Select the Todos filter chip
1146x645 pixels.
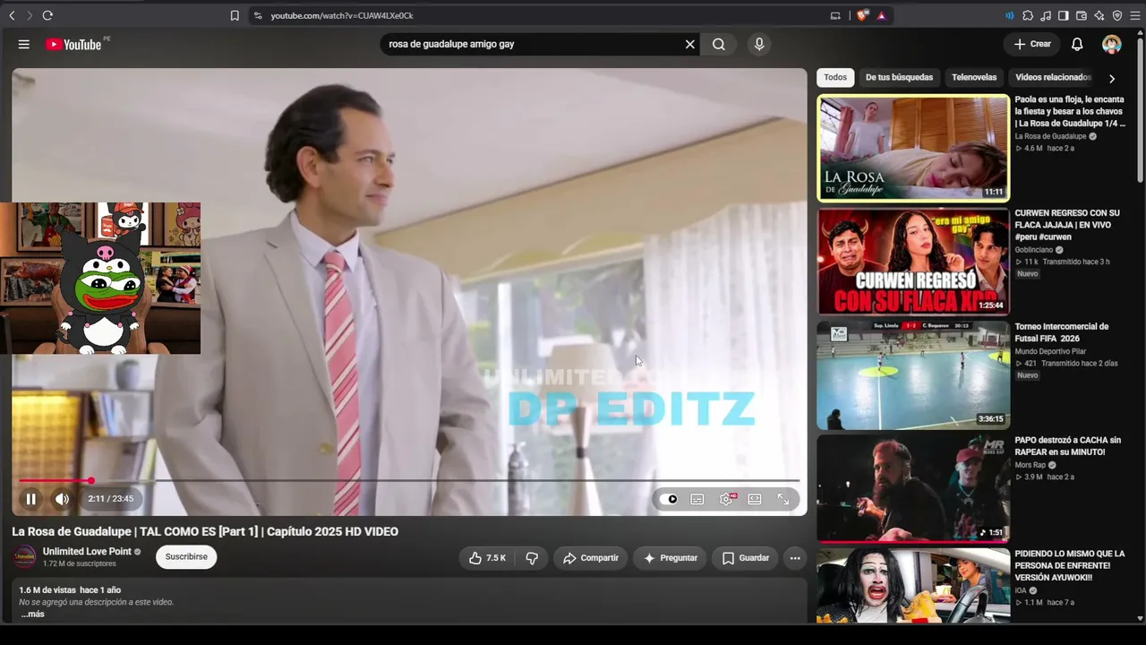click(x=835, y=78)
